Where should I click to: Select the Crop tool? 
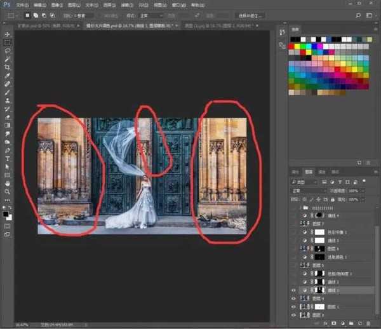coord(8,67)
